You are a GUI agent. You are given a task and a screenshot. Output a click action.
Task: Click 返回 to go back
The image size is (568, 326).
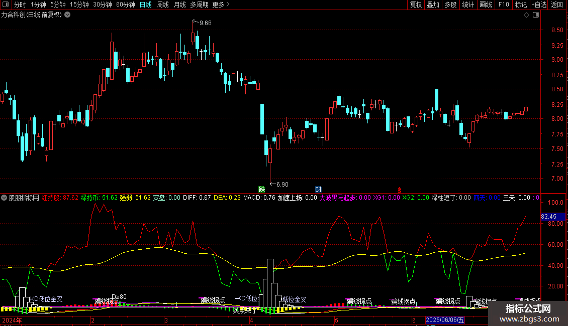557,5
